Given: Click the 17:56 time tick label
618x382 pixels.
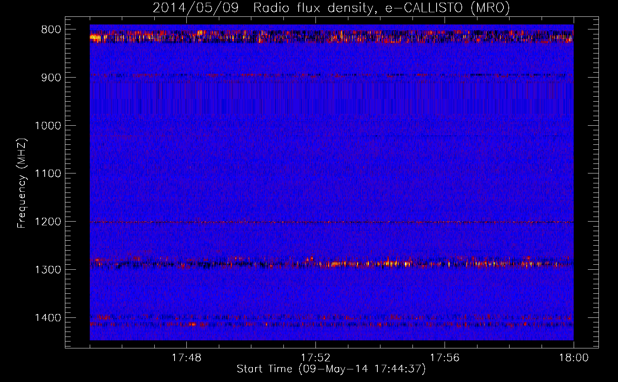Looking at the screenshot, I should 445,358.
